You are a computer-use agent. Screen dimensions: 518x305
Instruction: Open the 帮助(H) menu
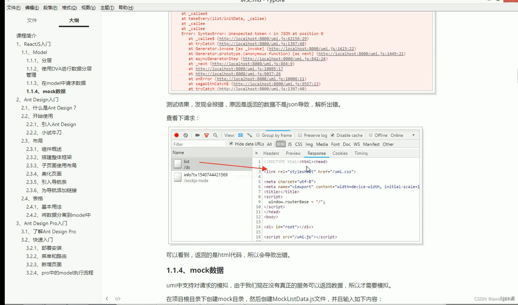point(126,8)
